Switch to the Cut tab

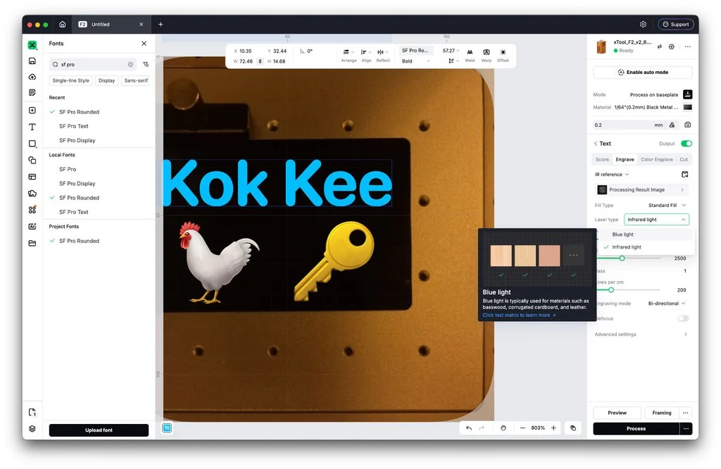click(684, 160)
